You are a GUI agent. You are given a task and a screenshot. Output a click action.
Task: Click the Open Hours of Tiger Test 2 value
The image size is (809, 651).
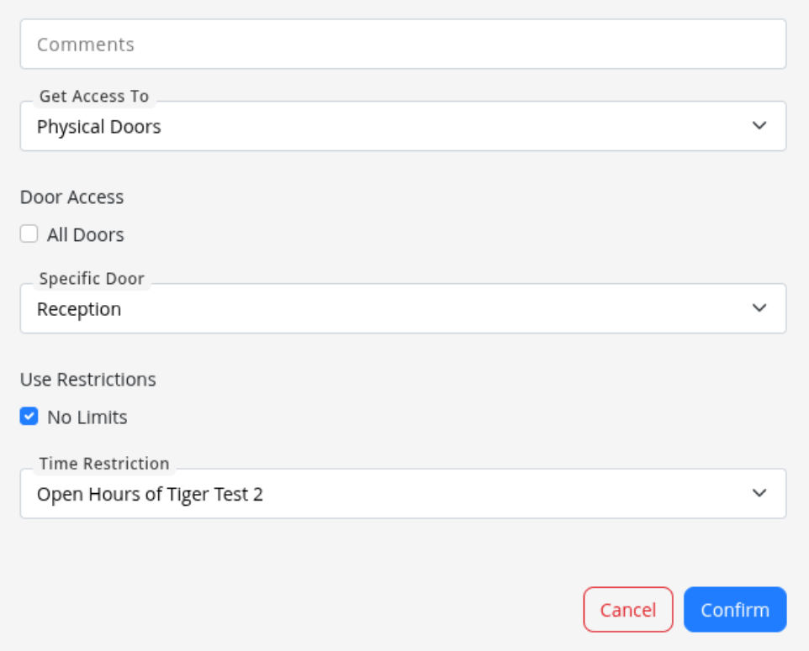pyautogui.click(x=150, y=495)
